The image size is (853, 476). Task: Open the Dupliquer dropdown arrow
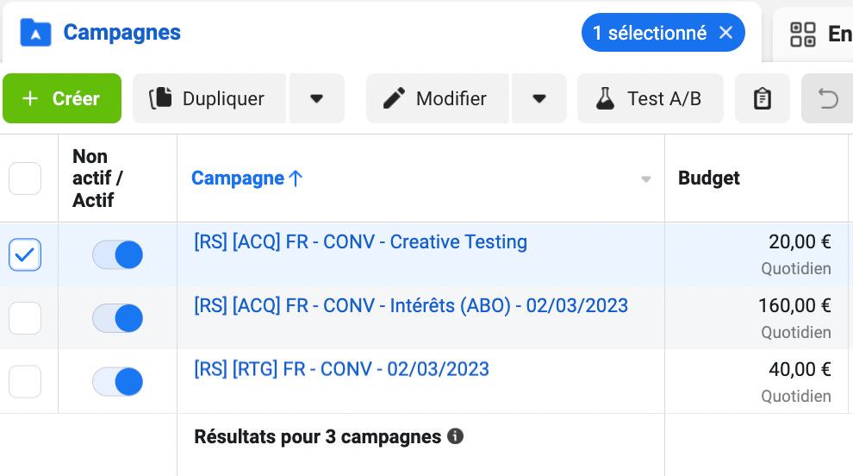(316, 98)
